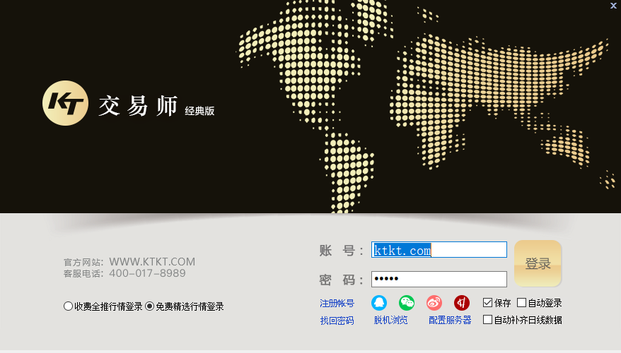The image size is (621, 353).
Task: Focus the 密码 input field
Action: pyautogui.click(x=439, y=279)
